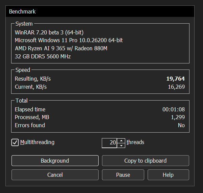Click the Microsoft Windows 11 Pro line
Viewport: 203px width, 193px height.
click(69, 40)
